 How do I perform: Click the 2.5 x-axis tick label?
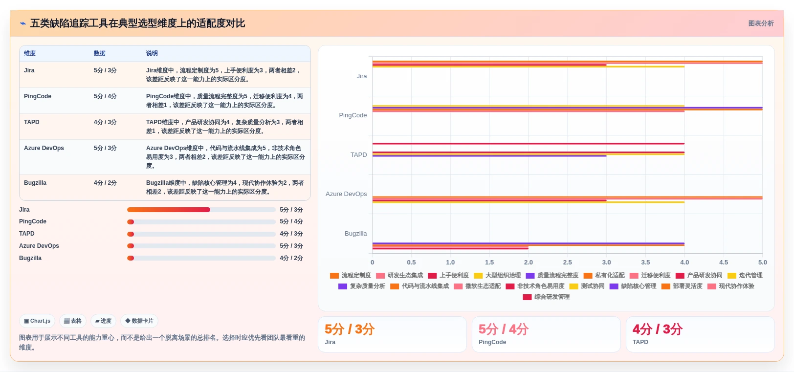tap(567, 263)
